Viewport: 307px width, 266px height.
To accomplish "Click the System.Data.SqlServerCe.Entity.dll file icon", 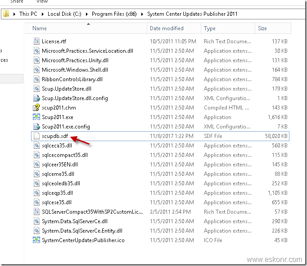I will [36, 231].
